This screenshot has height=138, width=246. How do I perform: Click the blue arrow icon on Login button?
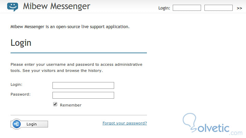(x=17, y=124)
